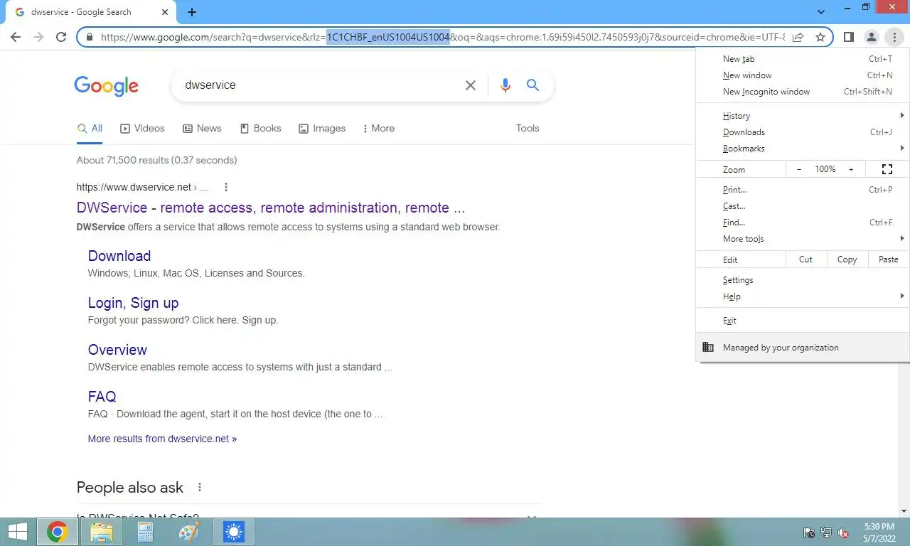The width and height of the screenshot is (910, 546).
Task: Open the side panel icon
Action: pyautogui.click(x=848, y=37)
